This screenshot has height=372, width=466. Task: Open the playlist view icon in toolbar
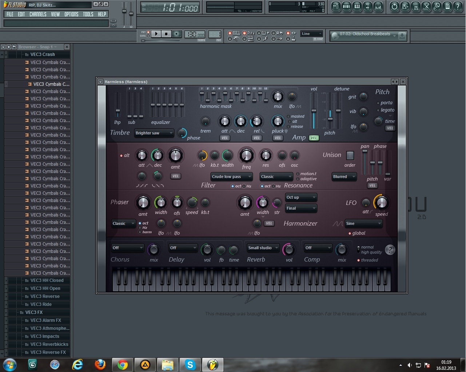pyautogui.click(x=336, y=6)
